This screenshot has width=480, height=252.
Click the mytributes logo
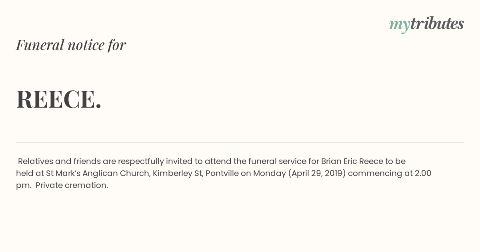[x=426, y=24]
